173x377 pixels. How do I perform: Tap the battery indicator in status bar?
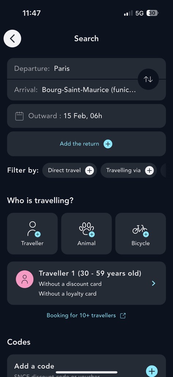pyautogui.click(x=152, y=13)
